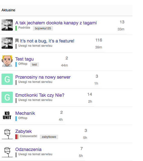The image size is (143, 161).
Task: Open the green G avatar on Przenosiny topic
Action: pos(7,79)
